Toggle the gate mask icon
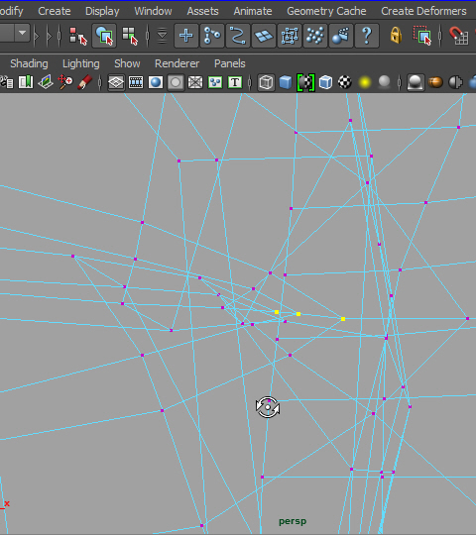The image size is (476, 535). (x=176, y=82)
